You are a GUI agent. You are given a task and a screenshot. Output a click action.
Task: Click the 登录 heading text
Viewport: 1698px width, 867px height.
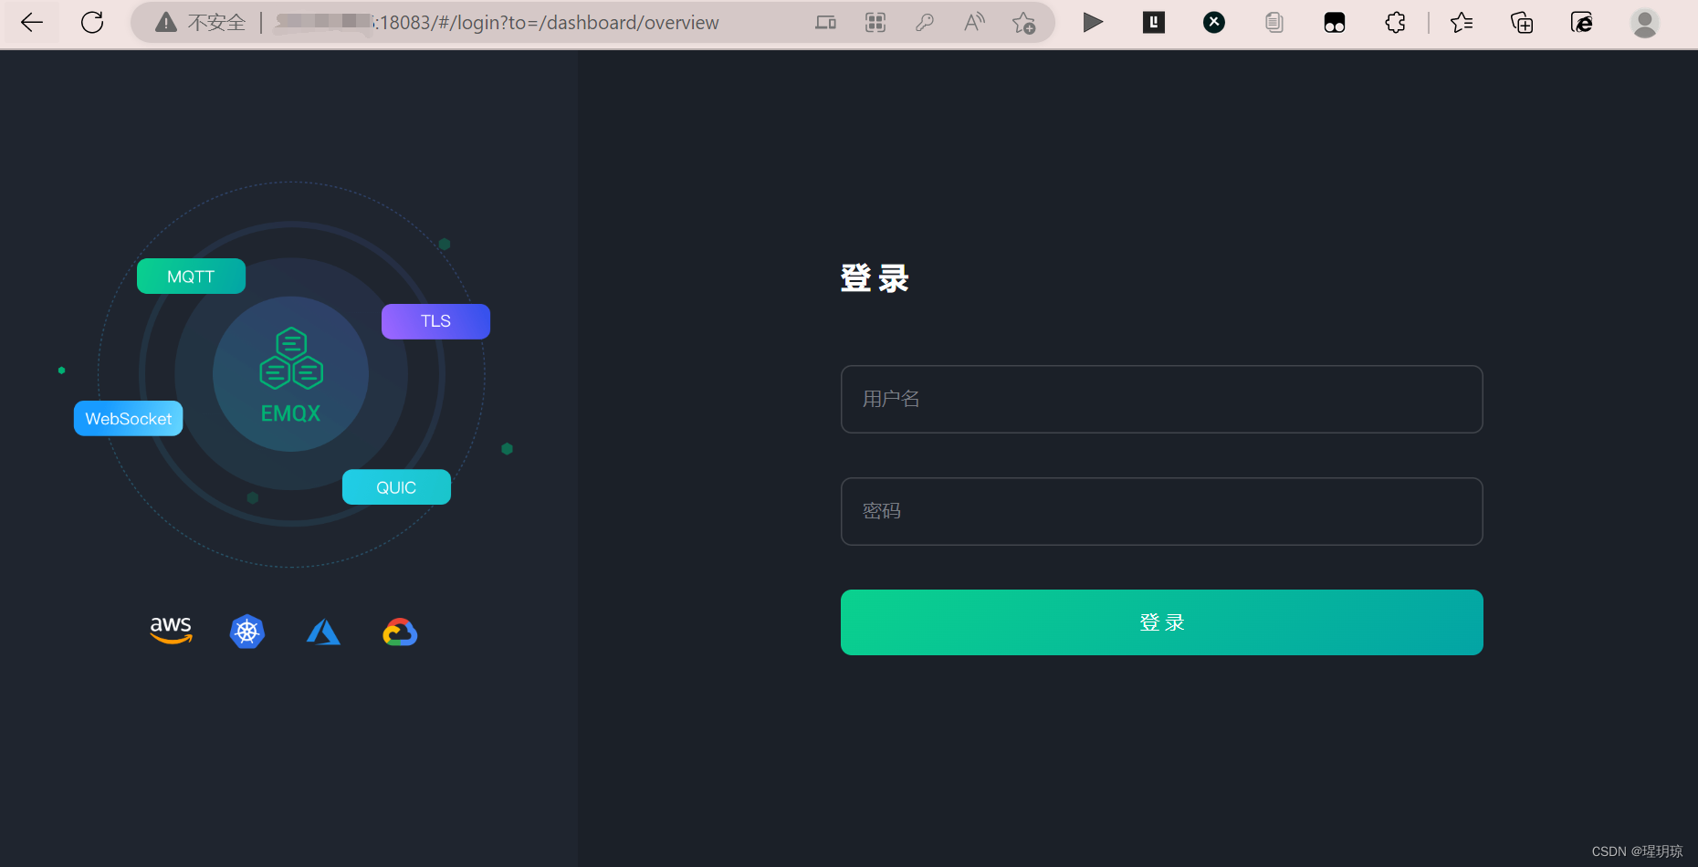[875, 278]
